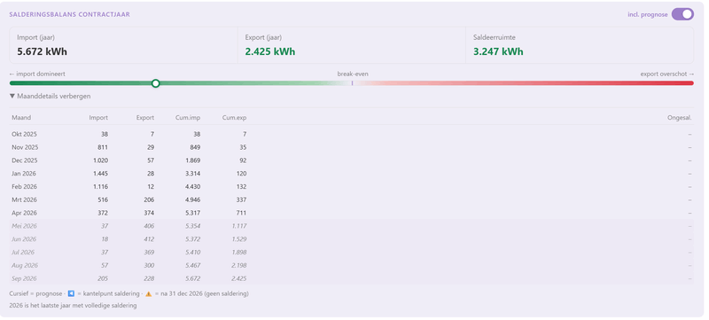Click the Export (jaar) 2.425 kWh value

click(270, 51)
